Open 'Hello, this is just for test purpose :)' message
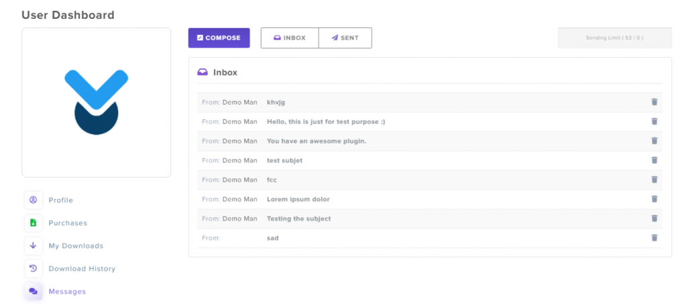This screenshot has height=307, width=687. [x=325, y=121]
